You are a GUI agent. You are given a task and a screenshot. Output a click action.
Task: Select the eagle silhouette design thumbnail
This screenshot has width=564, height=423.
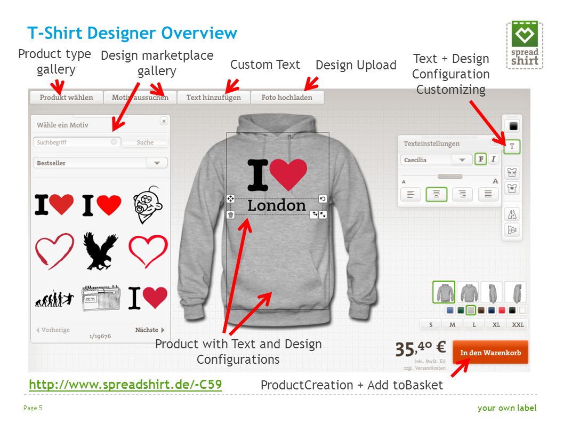pyautogui.click(x=100, y=251)
